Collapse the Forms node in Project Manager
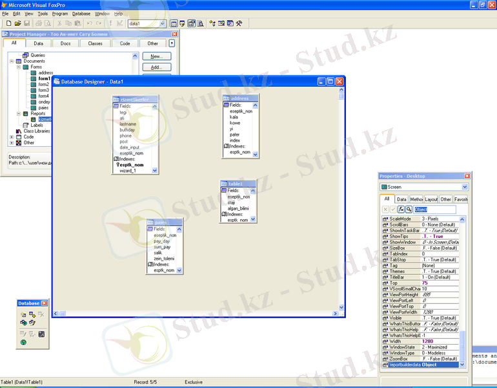Viewport: 497px width, 388px height. coord(19,67)
